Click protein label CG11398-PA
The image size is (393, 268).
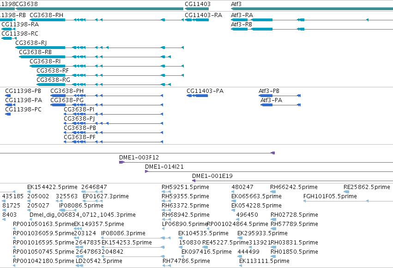(x=24, y=100)
